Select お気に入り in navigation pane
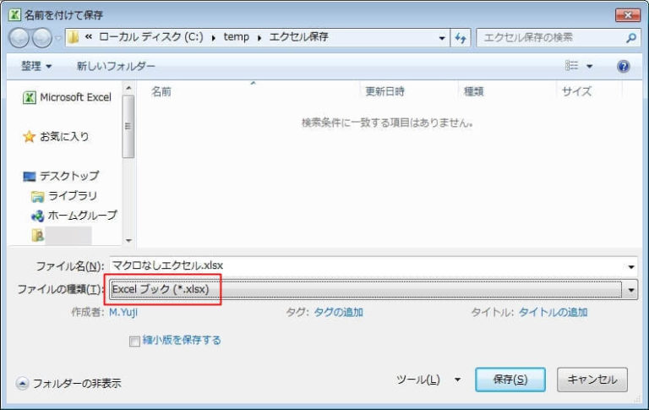The image size is (649, 410). 56,136
